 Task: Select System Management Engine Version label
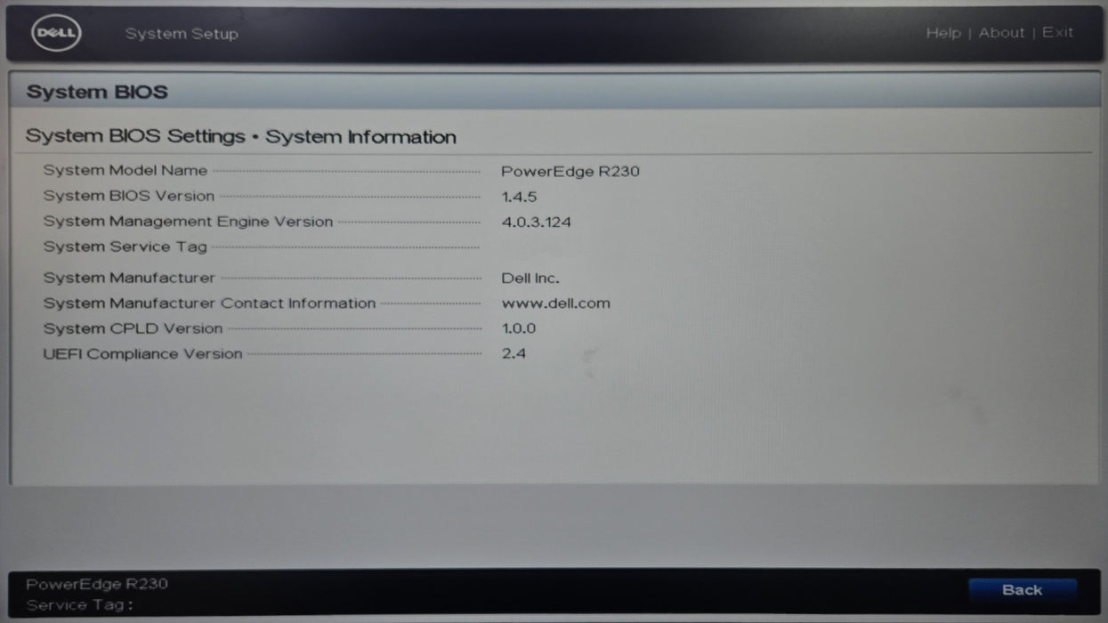point(188,222)
